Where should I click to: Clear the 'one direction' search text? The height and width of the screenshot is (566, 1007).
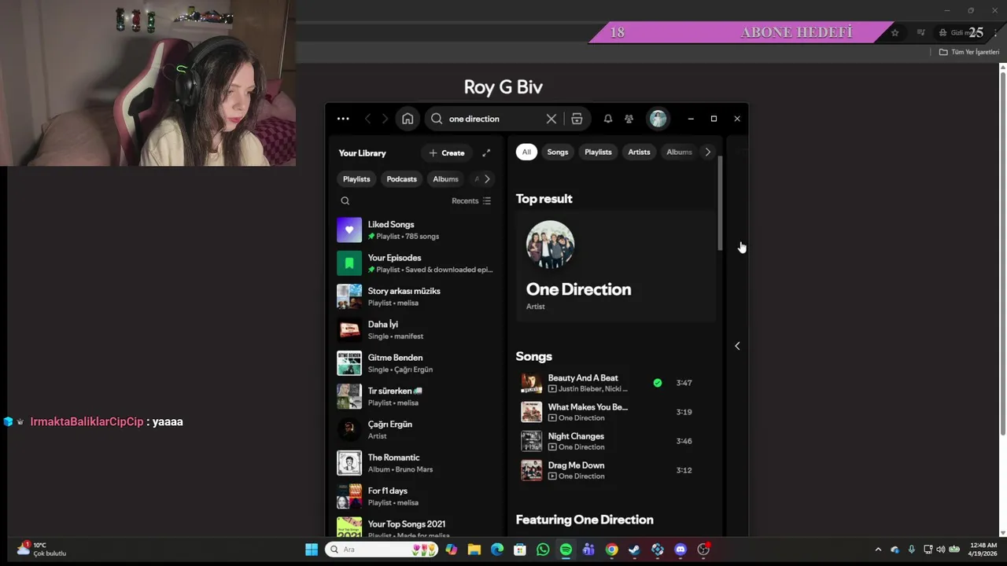(x=551, y=119)
